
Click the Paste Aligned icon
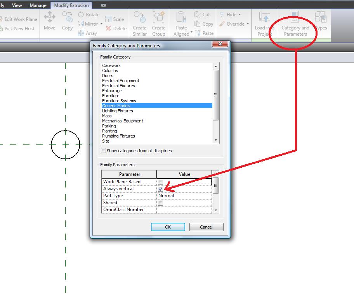pyautogui.click(x=181, y=17)
